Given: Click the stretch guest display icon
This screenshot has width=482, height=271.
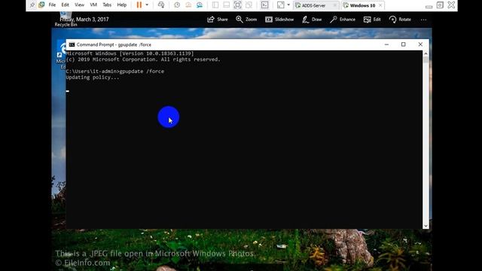Looking at the screenshot, I should (281, 5).
